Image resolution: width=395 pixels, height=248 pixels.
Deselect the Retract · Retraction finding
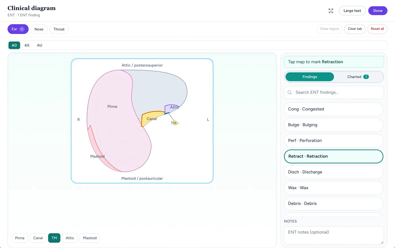(x=334, y=156)
